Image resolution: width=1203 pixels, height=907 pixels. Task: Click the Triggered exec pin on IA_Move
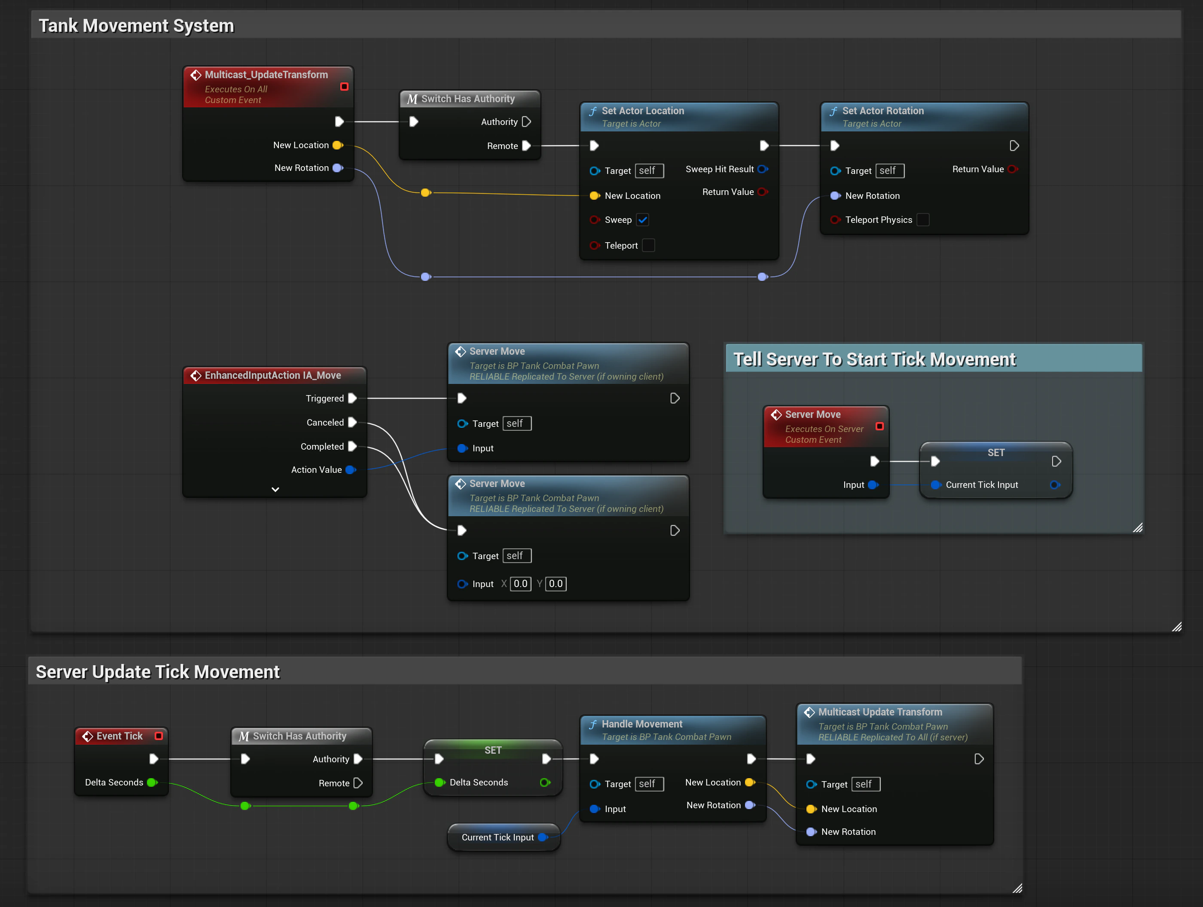[352, 399]
